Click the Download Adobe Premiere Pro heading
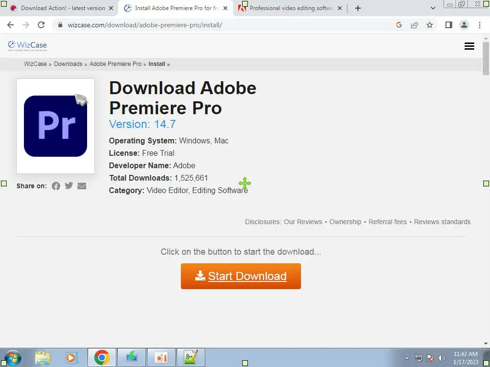The width and height of the screenshot is (490, 367). click(x=182, y=97)
